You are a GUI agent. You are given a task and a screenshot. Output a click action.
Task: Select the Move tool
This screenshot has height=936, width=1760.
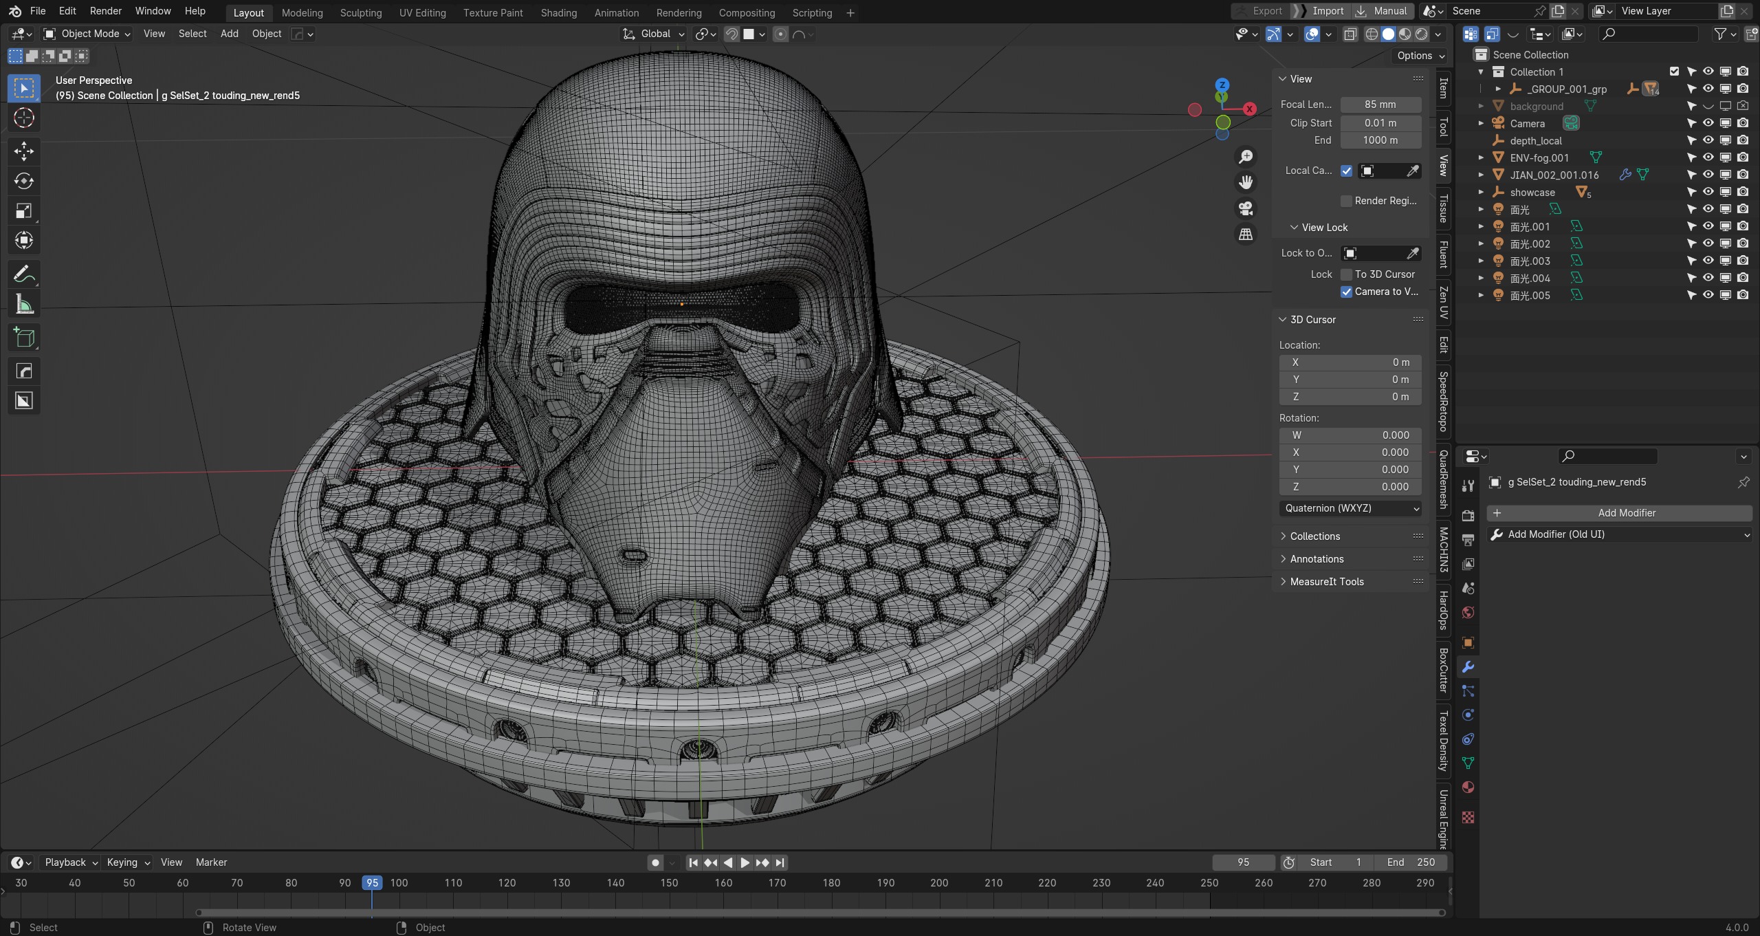tap(24, 151)
